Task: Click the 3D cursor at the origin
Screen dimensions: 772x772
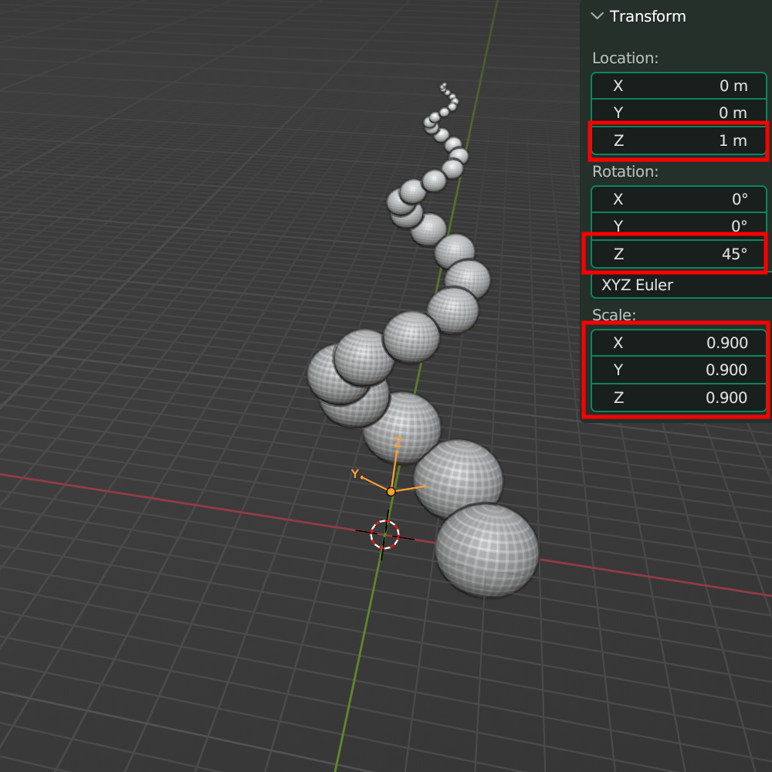Action: [x=384, y=534]
